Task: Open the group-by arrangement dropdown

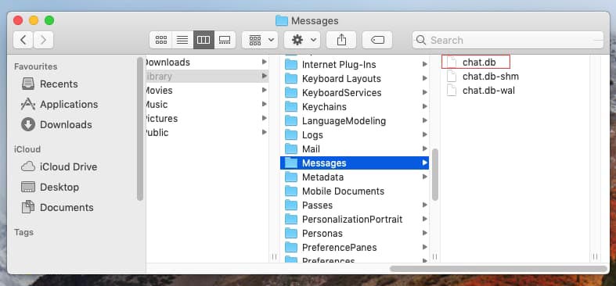Action: coord(260,40)
